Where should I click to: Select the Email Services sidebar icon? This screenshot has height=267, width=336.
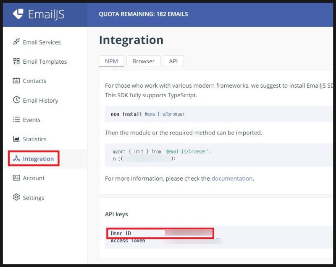(x=16, y=42)
